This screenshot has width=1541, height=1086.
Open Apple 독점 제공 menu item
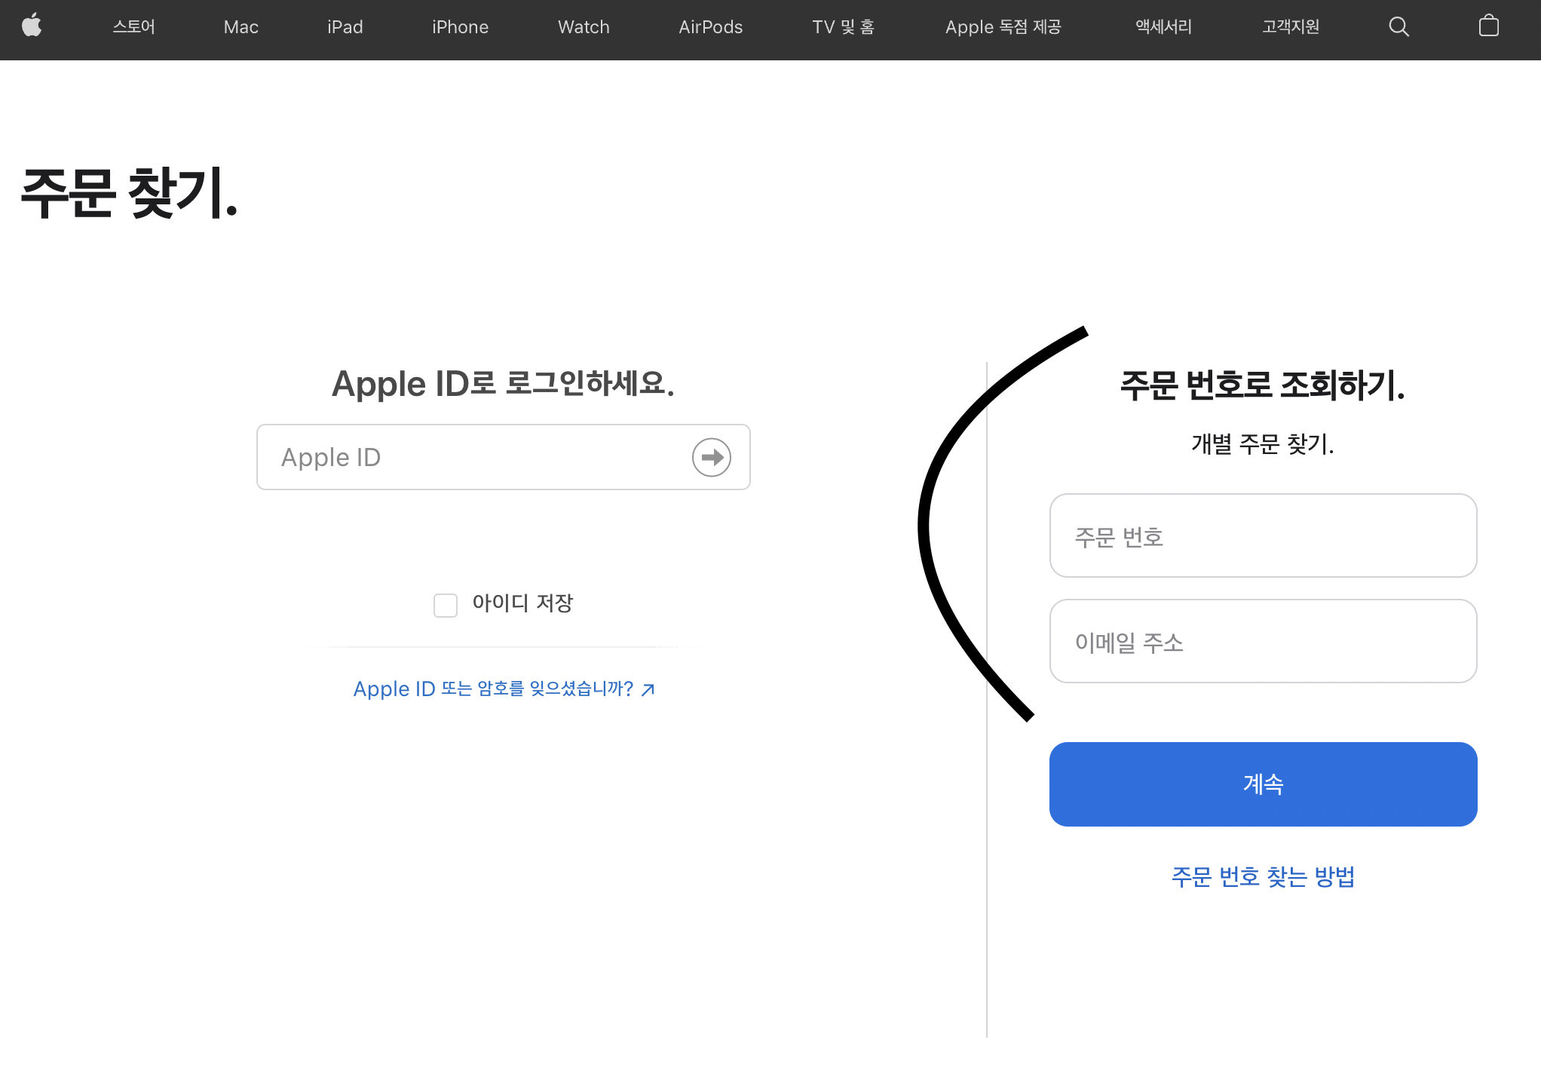(x=1003, y=27)
